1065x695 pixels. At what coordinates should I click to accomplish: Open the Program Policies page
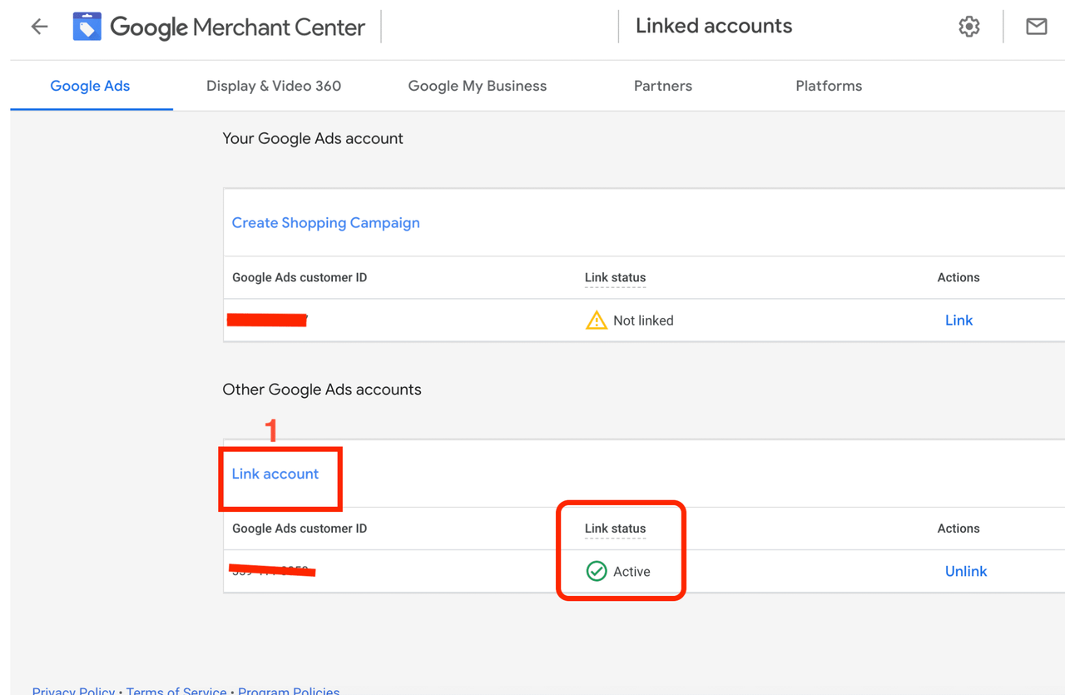(x=289, y=691)
